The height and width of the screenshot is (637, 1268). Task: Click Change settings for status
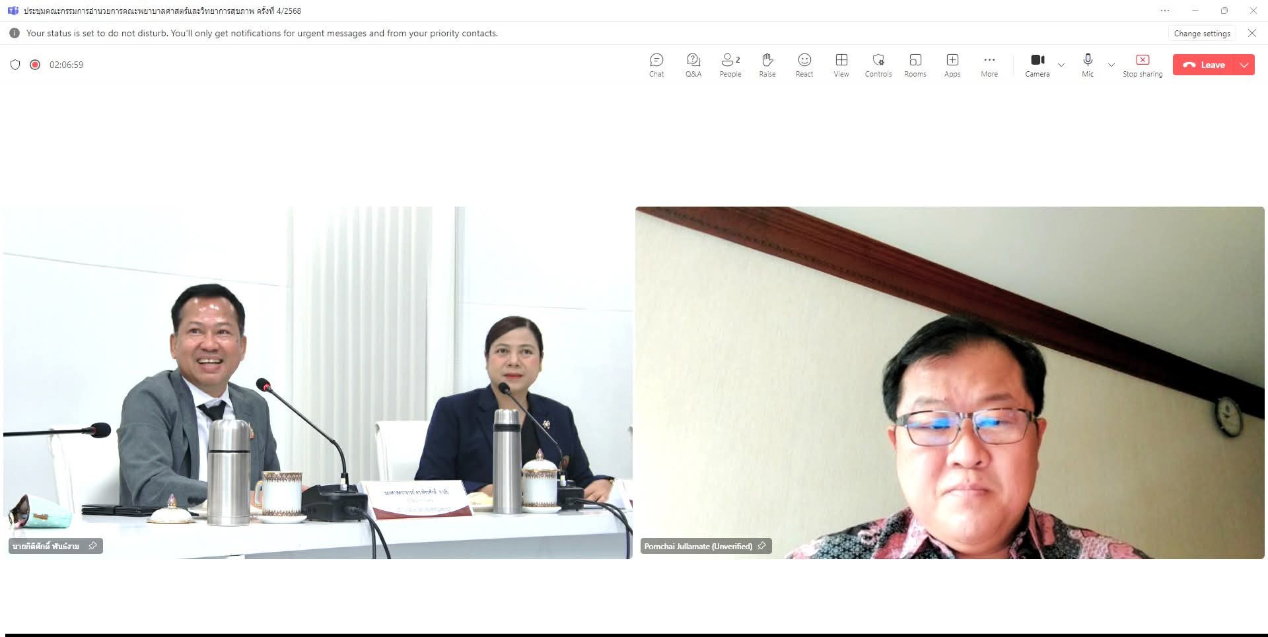point(1201,34)
